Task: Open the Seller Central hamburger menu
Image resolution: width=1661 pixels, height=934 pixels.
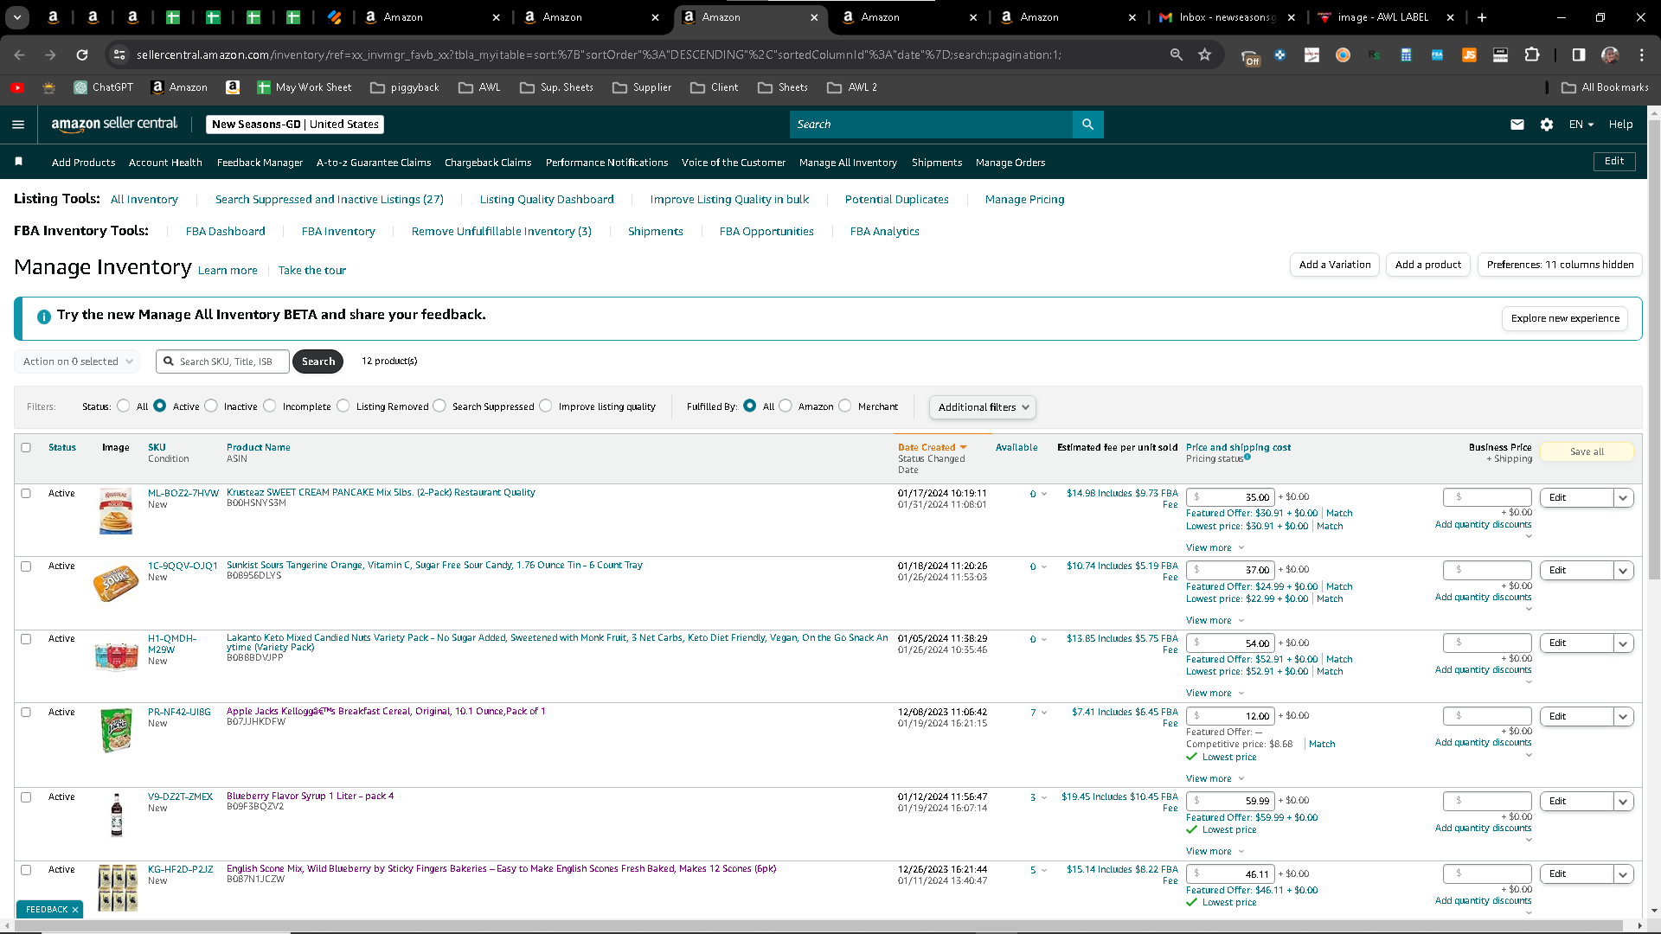Action: pos(18,125)
